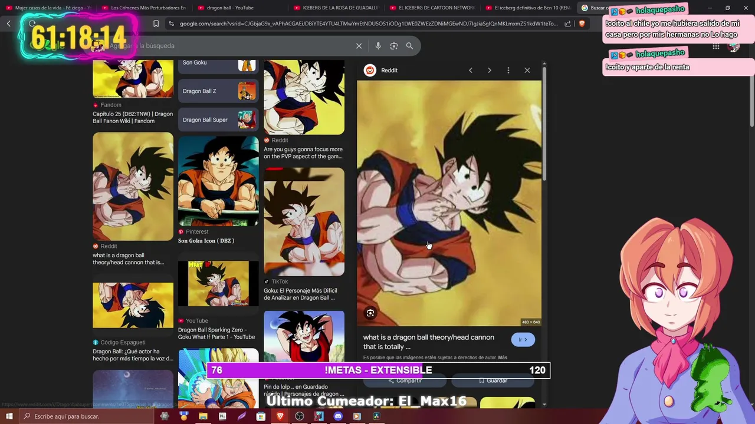Image resolution: width=755 pixels, height=424 pixels.
Task: Switch to 'Los Crímenes Más Perturbadores' tab
Action: tap(145, 8)
